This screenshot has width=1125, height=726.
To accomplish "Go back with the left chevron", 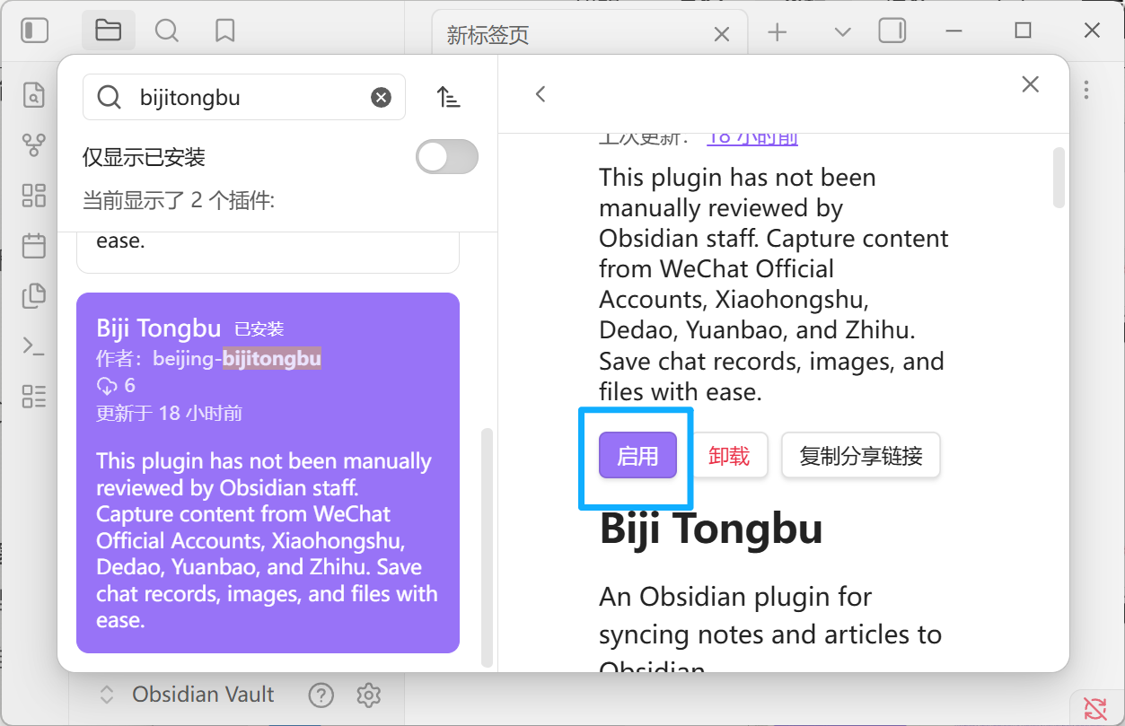I will pyautogui.click(x=540, y=94).
